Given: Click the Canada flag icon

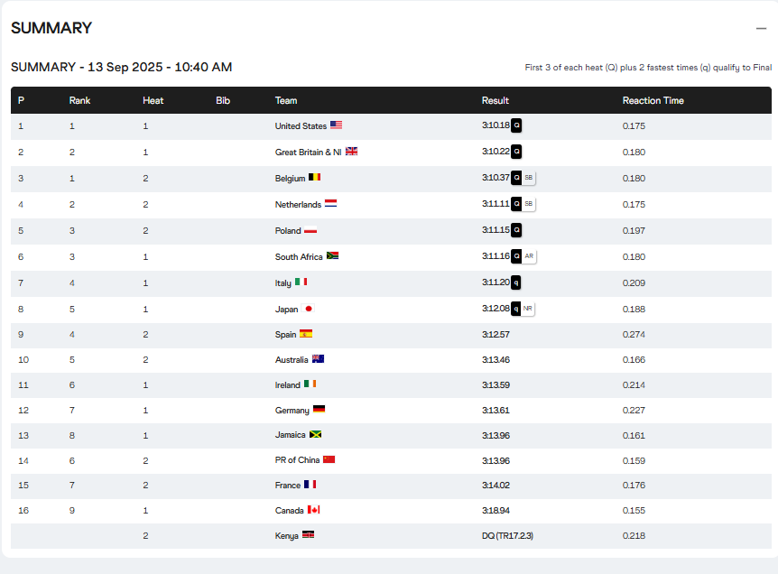Looking at the screenshot, I should pyautogui.click(x=313, y=510).
